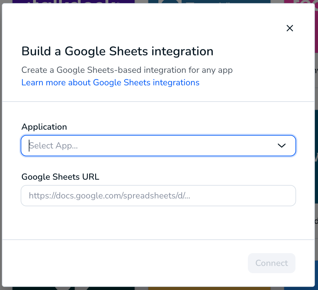Select the dialog subtitle text
318x290 pixels.
coord(127,70)
